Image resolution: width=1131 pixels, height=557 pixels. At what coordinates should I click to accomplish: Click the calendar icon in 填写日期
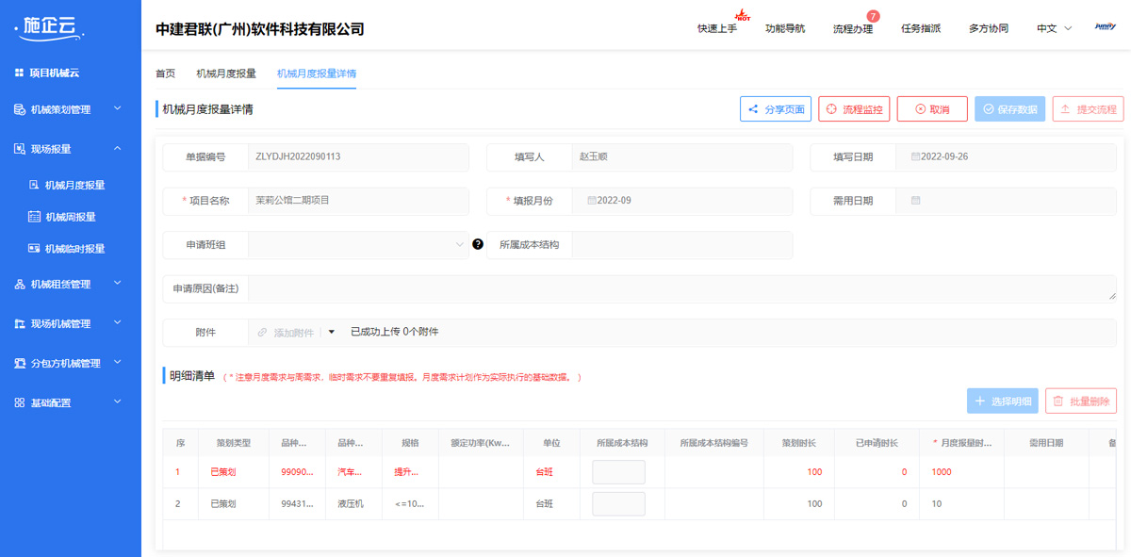(x=915, y=156)
